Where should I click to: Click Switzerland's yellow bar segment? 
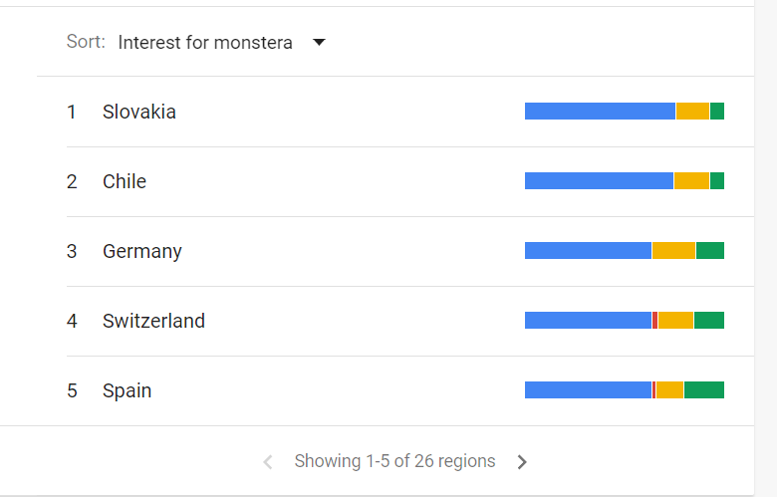[675, 321]
